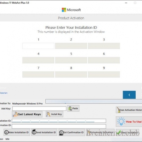Click the Add Key text field
This screenshot has height=142, width=142.
(39, 109)
